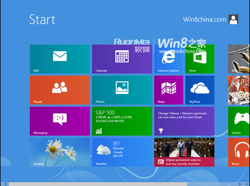Click the scrollbar right arrow
The image size is (250, 186).
point(240,184)
